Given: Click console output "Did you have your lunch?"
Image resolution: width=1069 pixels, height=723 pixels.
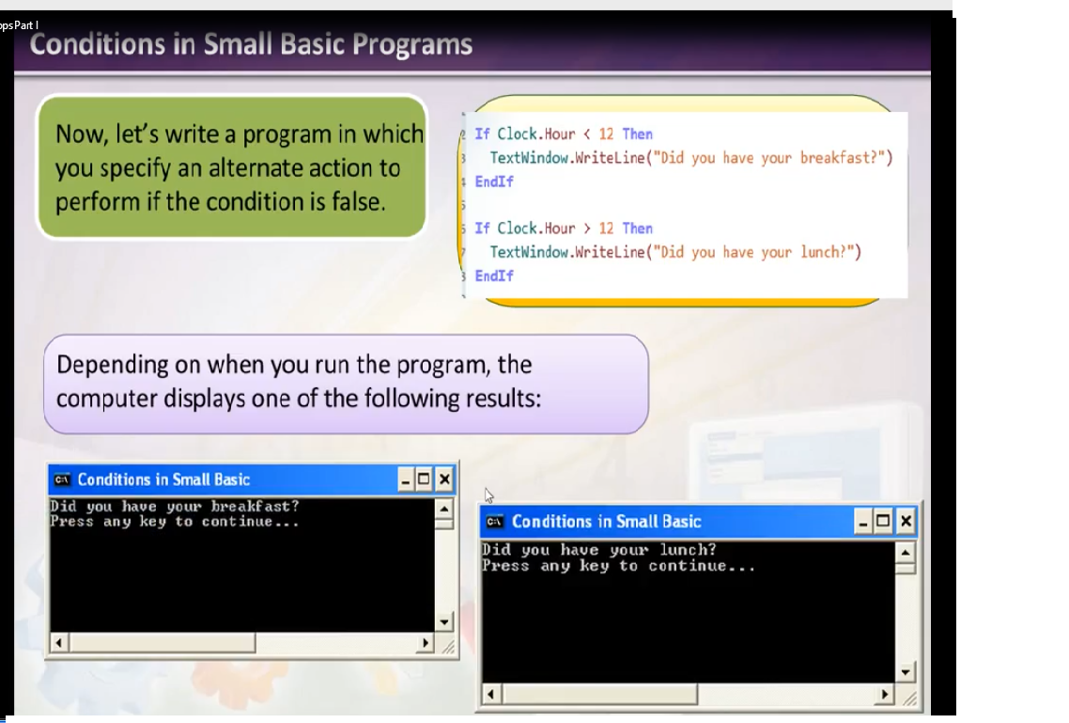Looking at the screenshot, I should 599,550.
